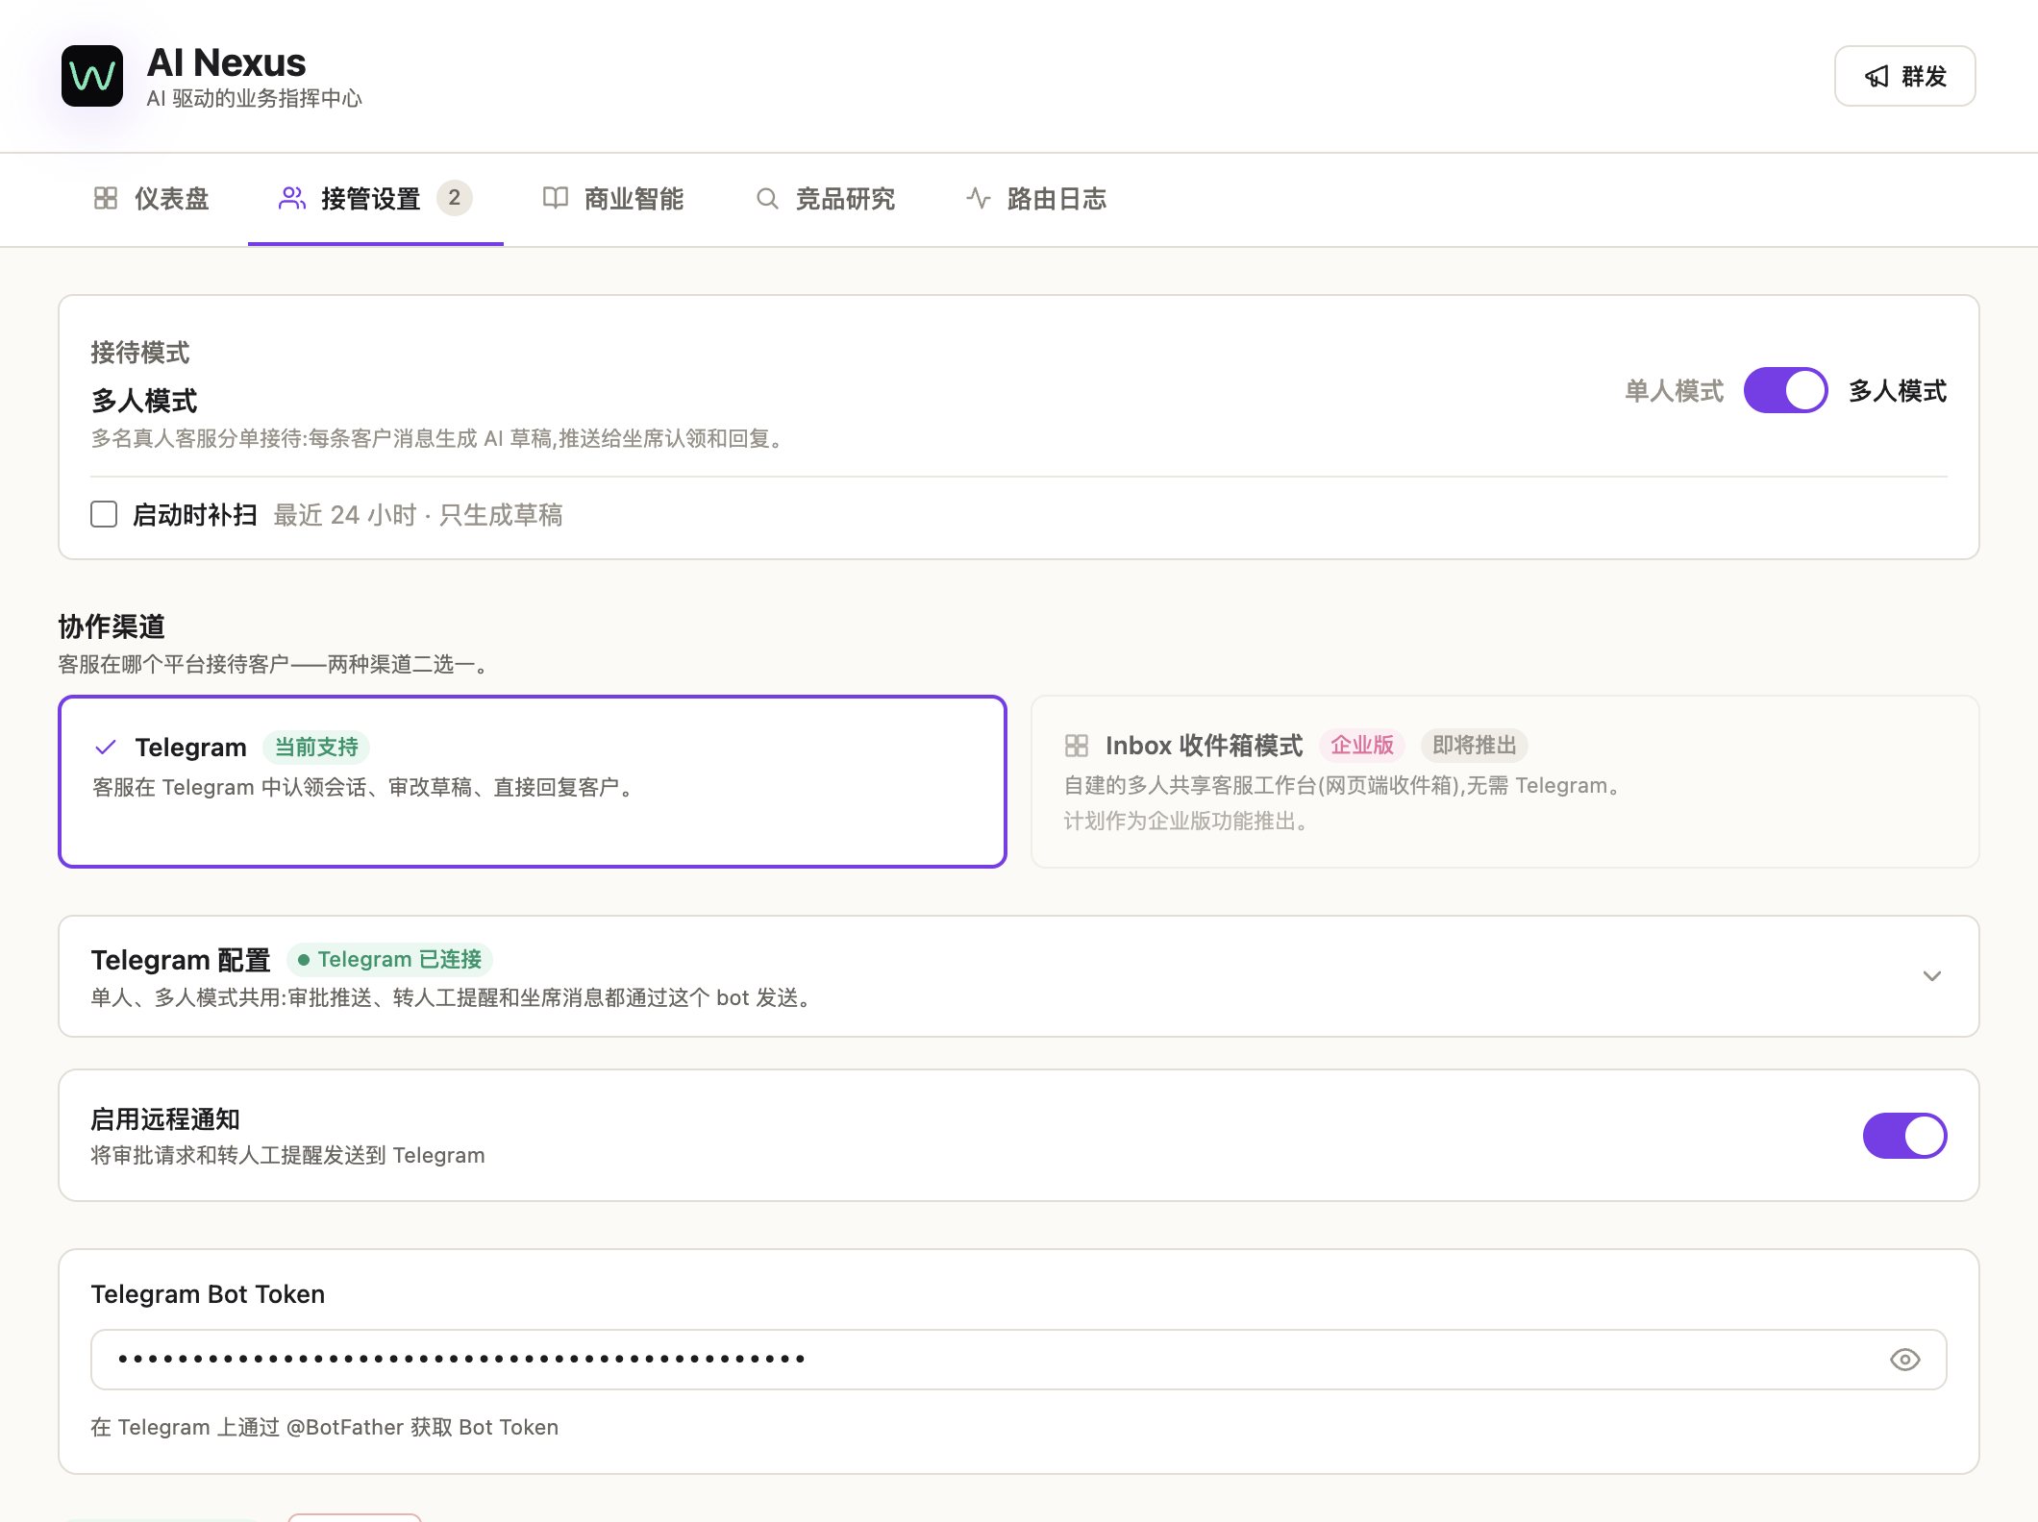Go to the 竞品研究 tab
This screenshot has width=2038, height=1522.
click(x=826, y=199)
